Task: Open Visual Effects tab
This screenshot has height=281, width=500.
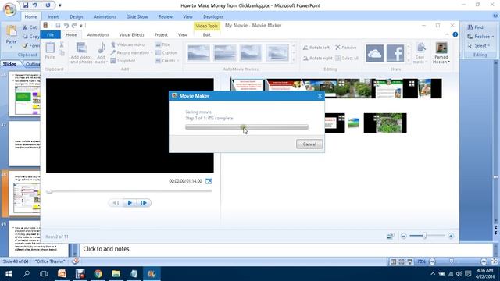Action: [x=131, y=34]
